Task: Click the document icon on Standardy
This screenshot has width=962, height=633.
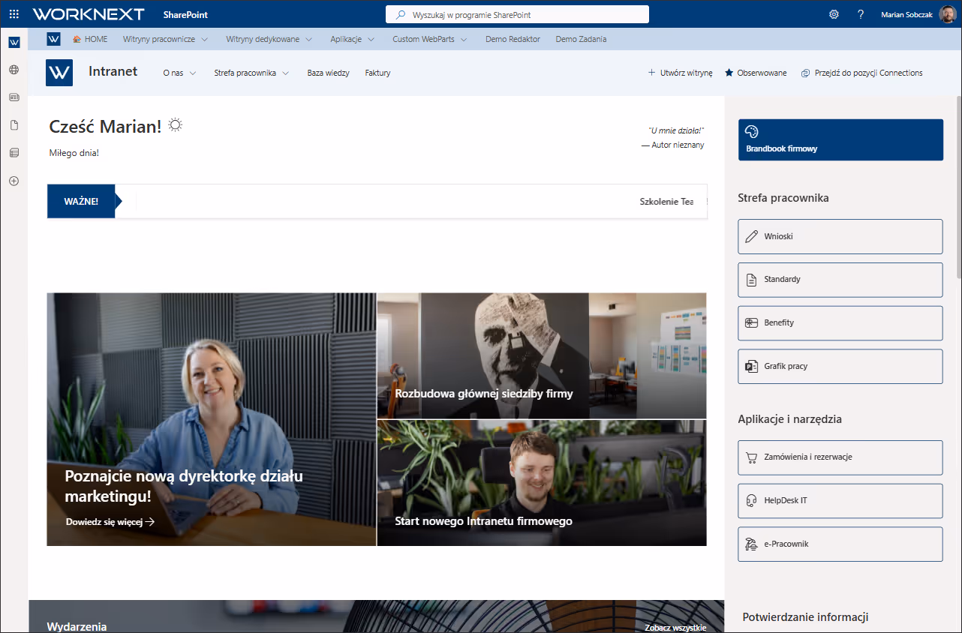Action: coord(752,280)
